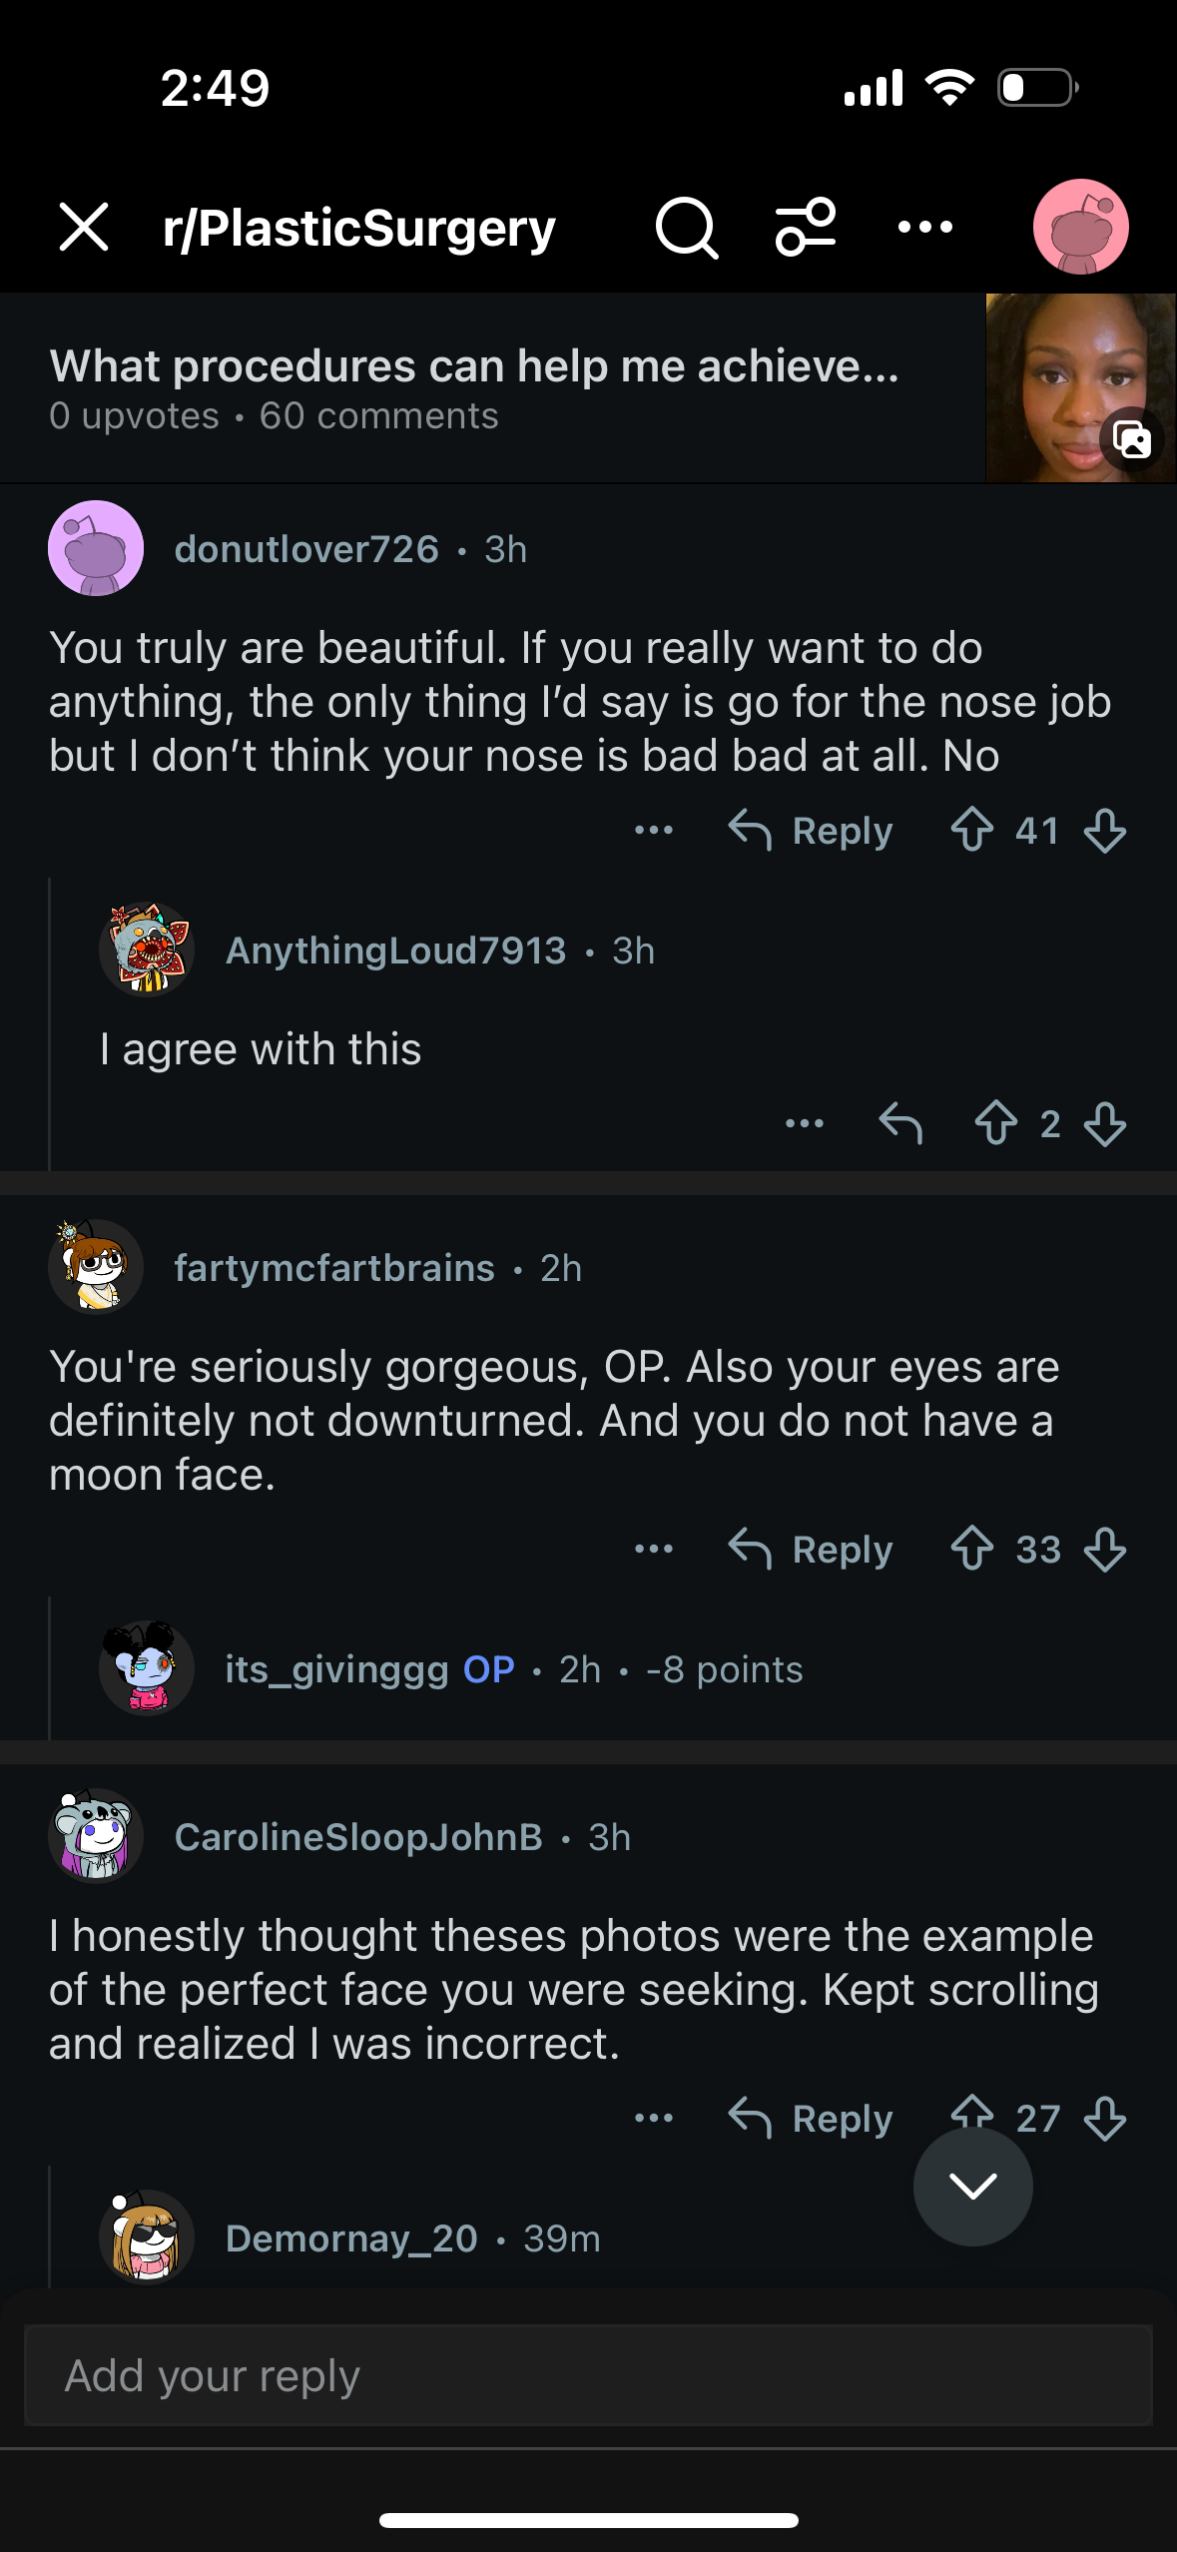
Task: Open the post image thumbnail
Action: 1080,388
